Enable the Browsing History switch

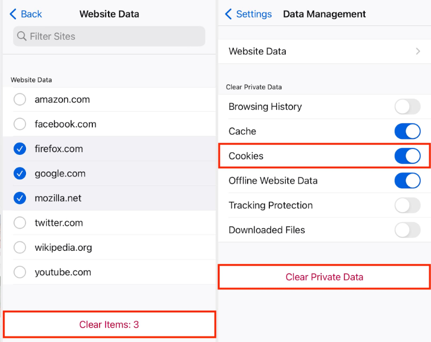pyautogui.click(x=407, y=107)
